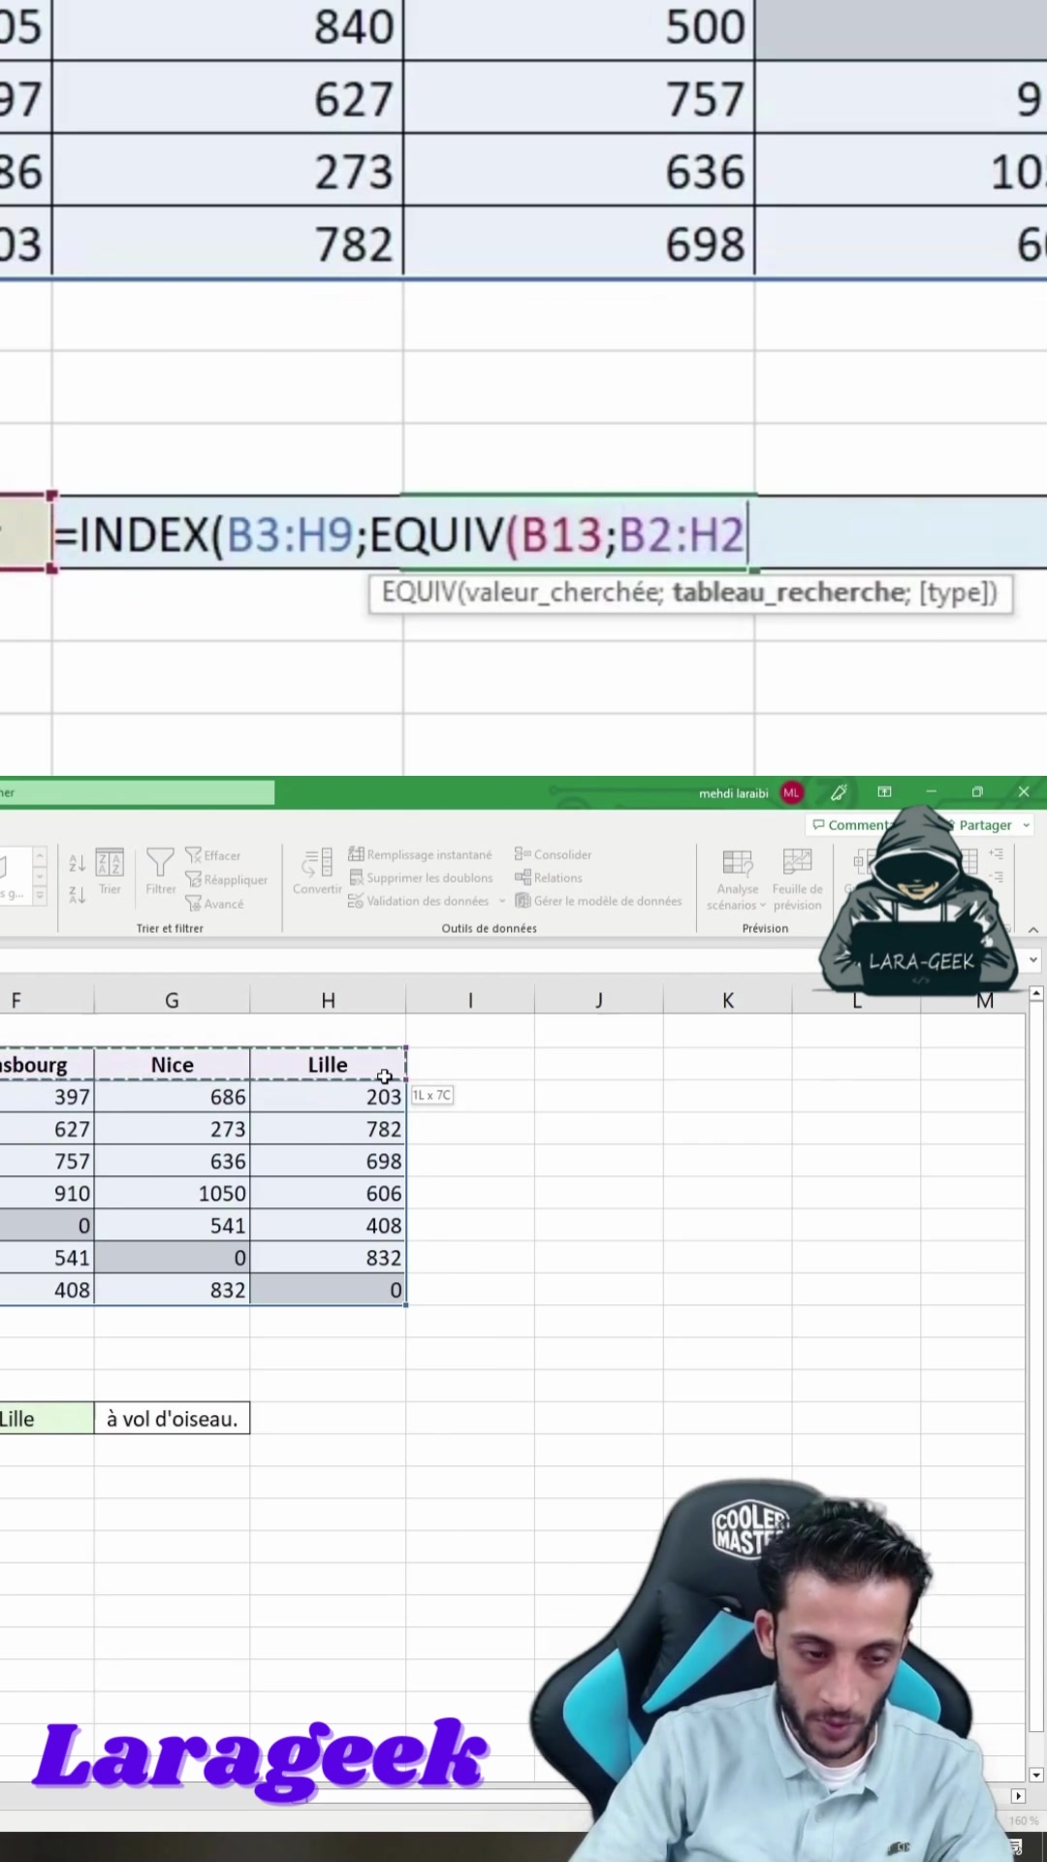Expand the Validation des données arrow
This screenshot has height=1862, width=1047.
502,901
